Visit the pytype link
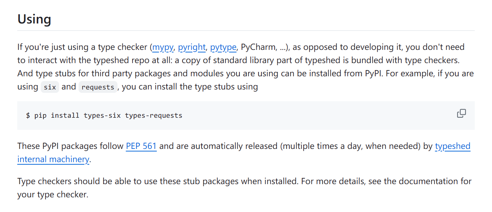 pyautogui.click(x=223, y=47)
